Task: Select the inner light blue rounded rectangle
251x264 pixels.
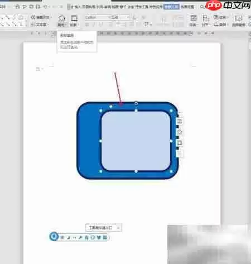Action: coord(136,141)
